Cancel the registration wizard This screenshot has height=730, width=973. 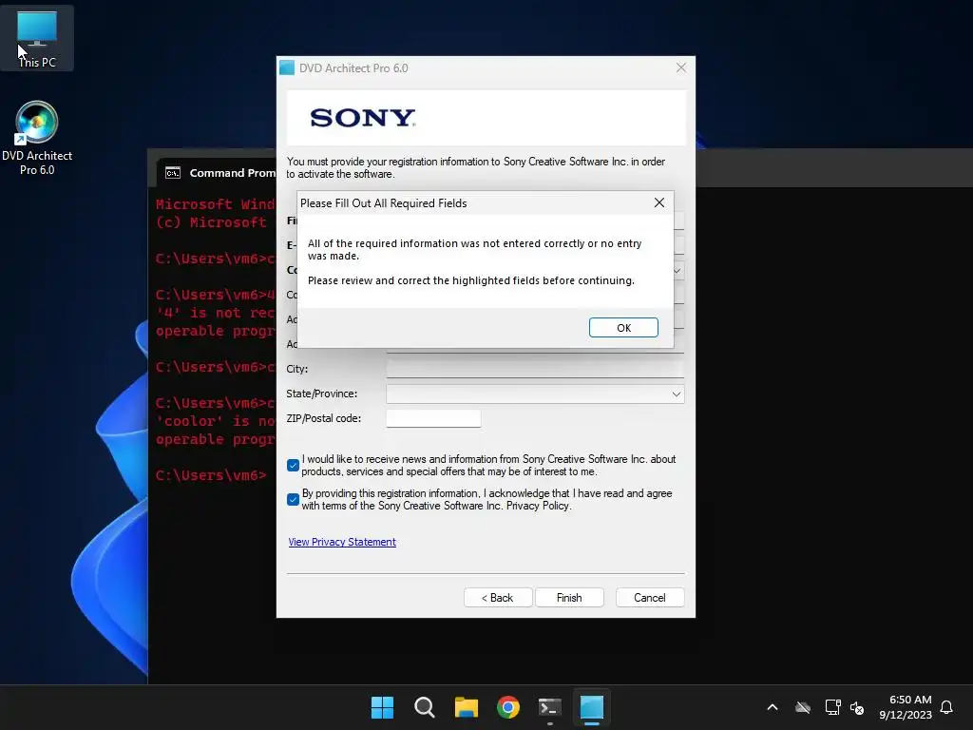point(650,598)
